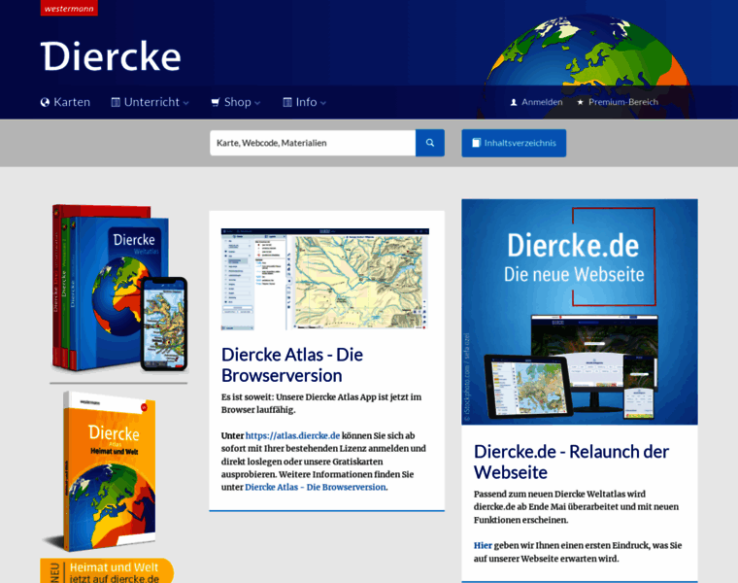Click the Heimat und Welt orange banner
This screenshot has width=738, height=583.
click(x=107, y=570)
